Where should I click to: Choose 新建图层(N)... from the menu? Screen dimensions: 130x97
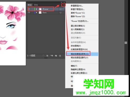coord(77,6)
